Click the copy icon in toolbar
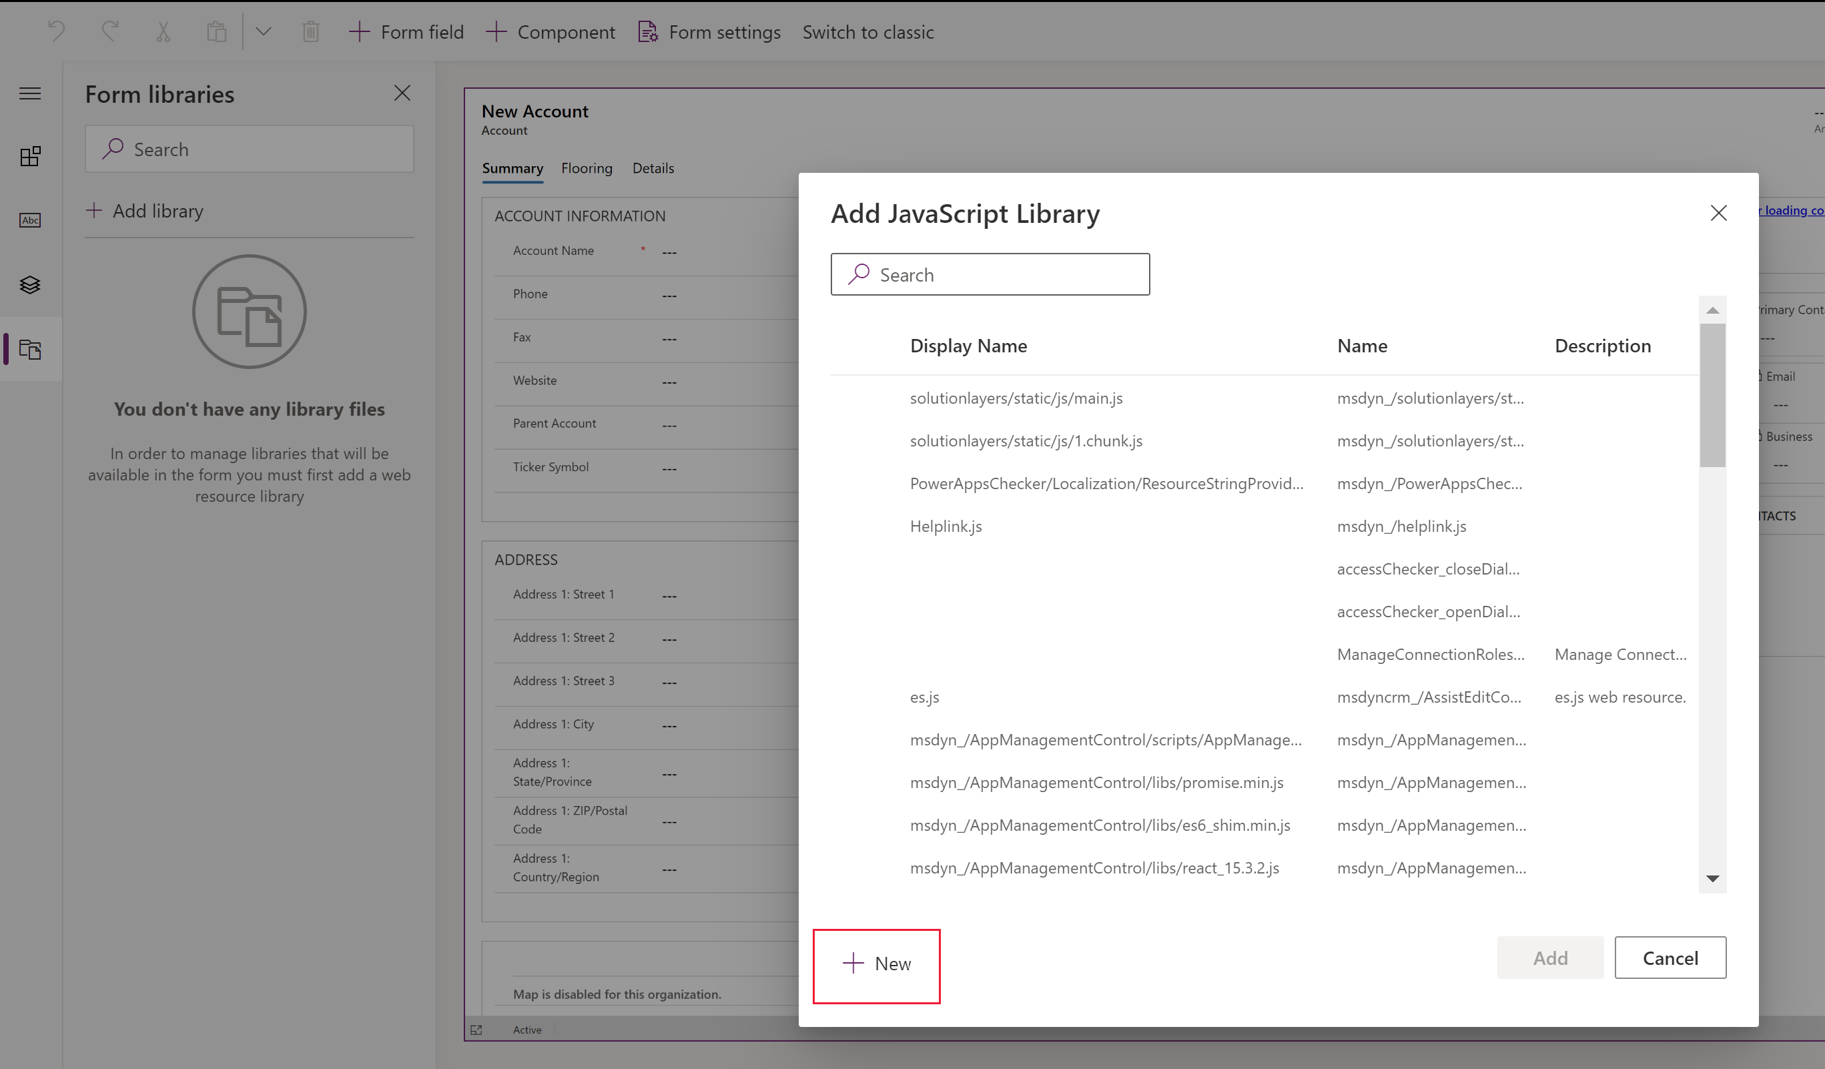Viewport: 1825px width, 1069px height. click(215, 31)
